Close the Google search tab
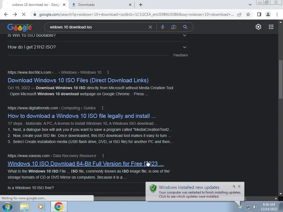 tap(64, 5)
